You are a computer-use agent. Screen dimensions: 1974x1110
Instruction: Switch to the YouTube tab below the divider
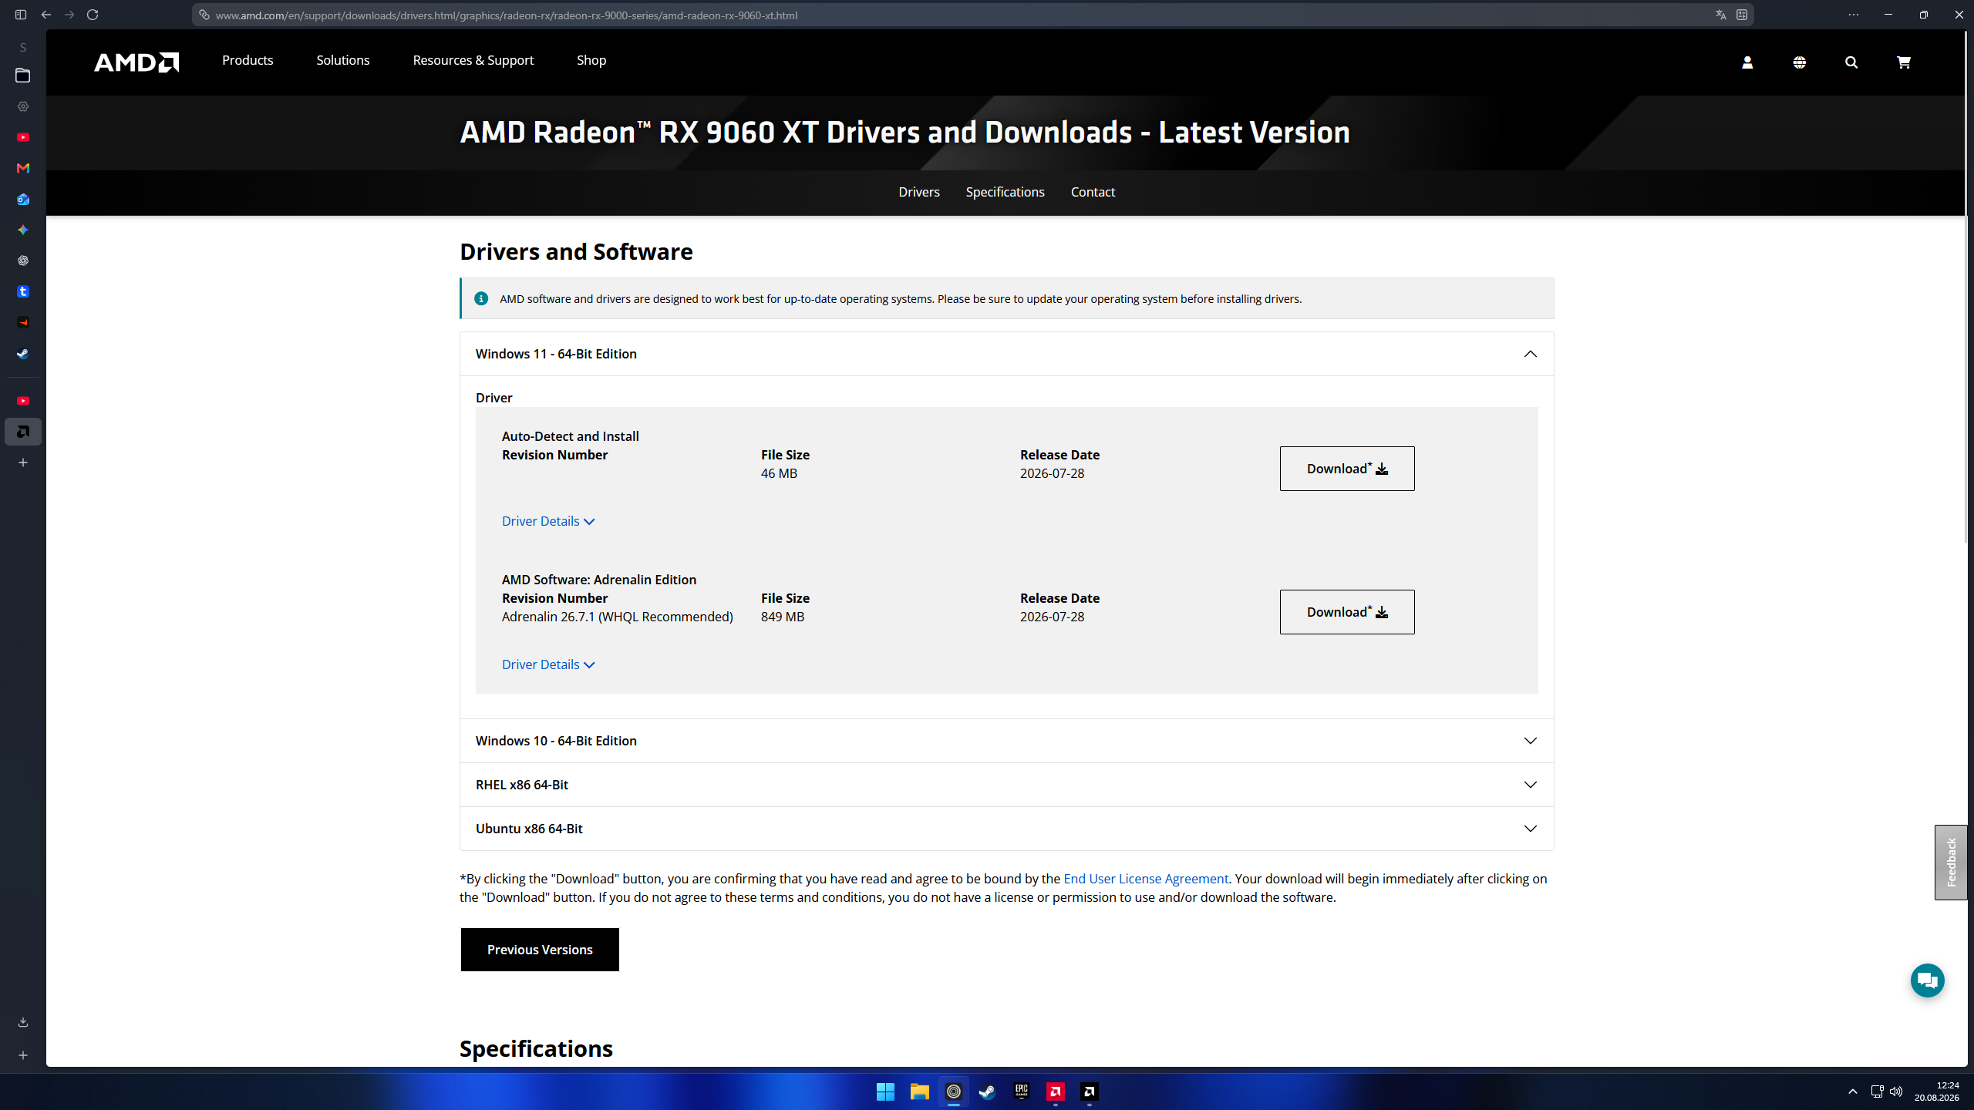click(23, 401)
